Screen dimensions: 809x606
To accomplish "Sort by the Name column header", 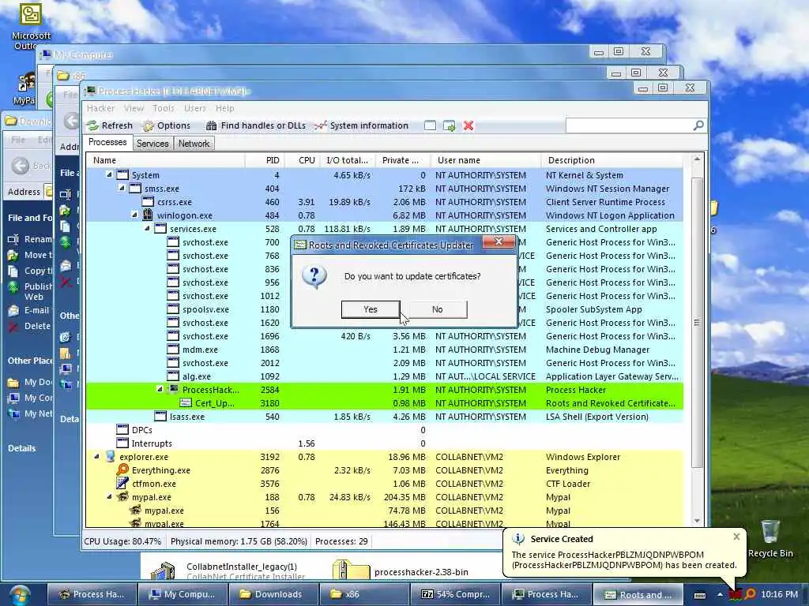I will point(165,160).
